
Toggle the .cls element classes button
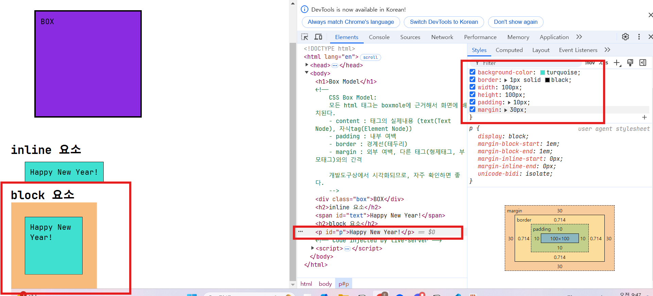pyautogui.click(x=603, y=63)
